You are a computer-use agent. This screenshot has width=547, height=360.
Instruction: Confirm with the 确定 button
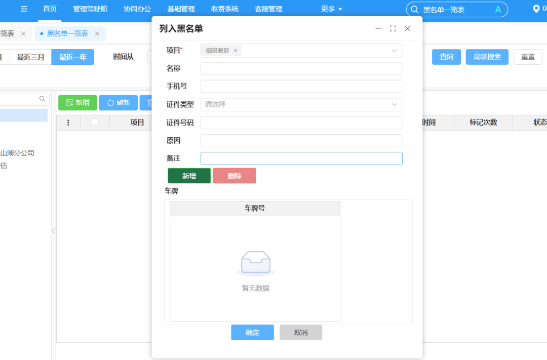(x=252, y=333)
